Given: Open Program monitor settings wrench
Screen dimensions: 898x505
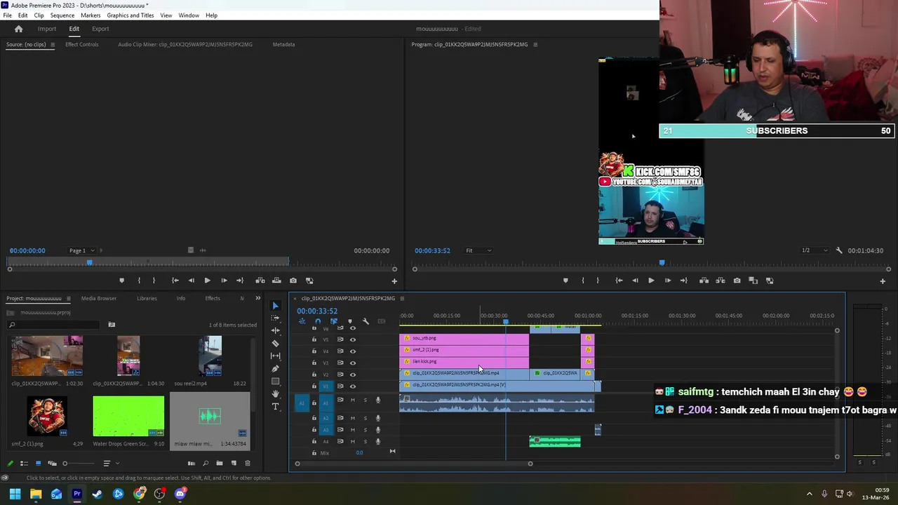Looking at the screenshot, I should (x=838, y=250).
